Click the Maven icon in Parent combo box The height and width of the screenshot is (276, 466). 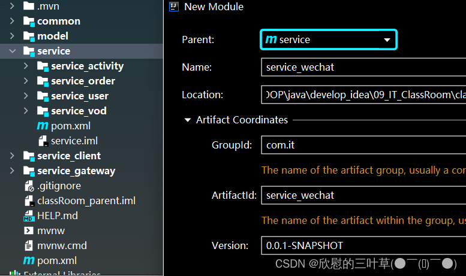click(x=270, y=39)
